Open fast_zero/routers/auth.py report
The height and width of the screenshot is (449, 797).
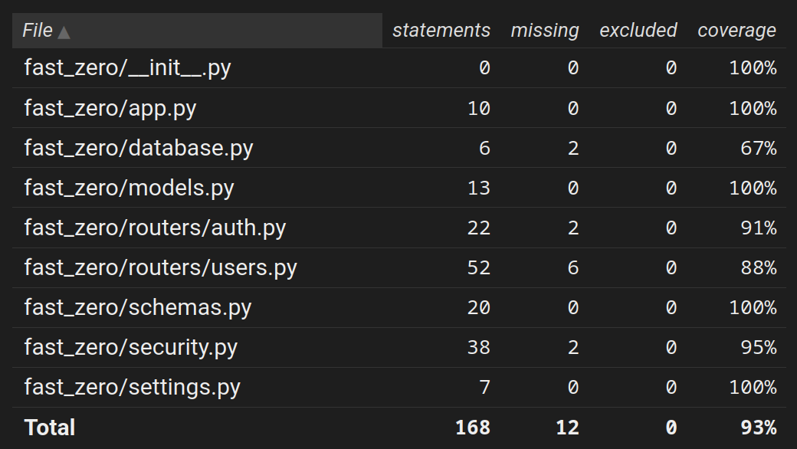point(155,228)
